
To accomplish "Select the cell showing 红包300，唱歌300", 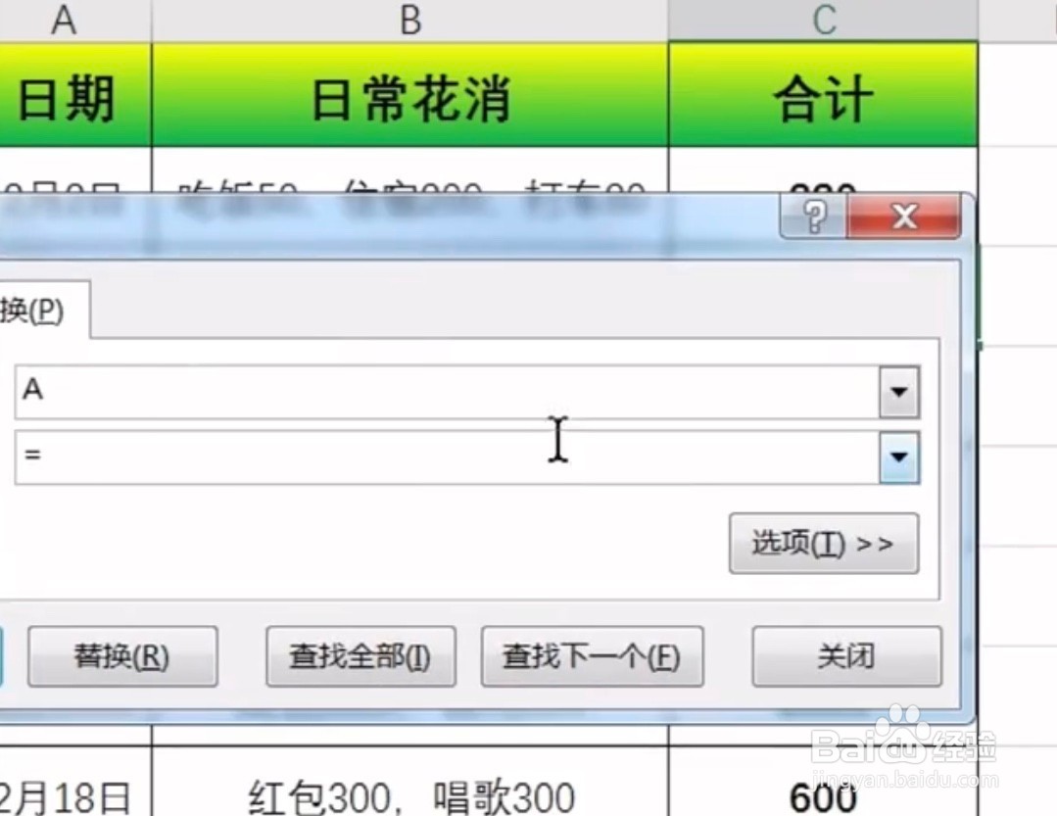I will [408, 795].
